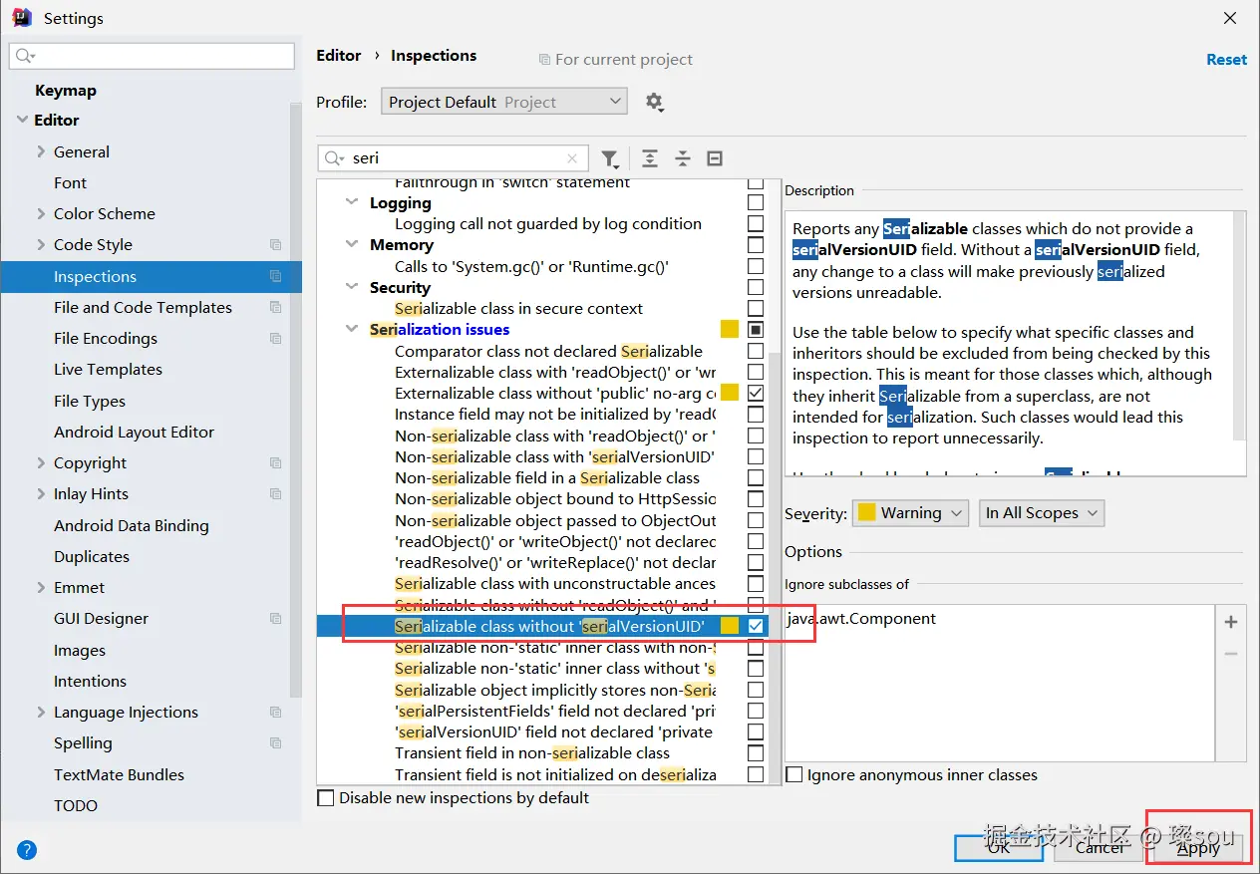Click the Apply button
Screen dimensions: 1260x874
[x=1198, y=847]
